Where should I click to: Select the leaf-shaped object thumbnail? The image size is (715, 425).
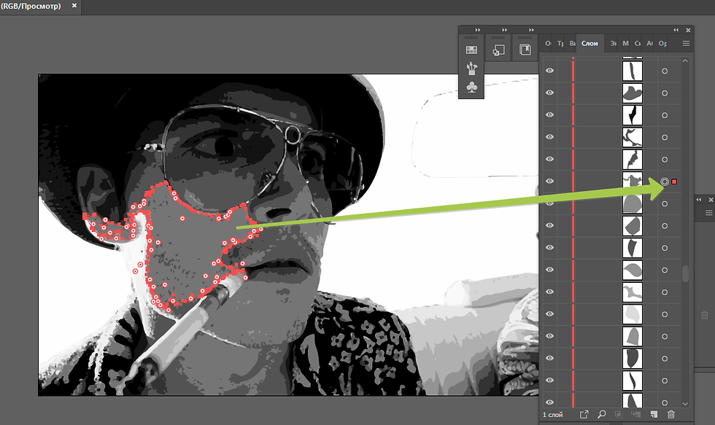(x=633, y=270)
